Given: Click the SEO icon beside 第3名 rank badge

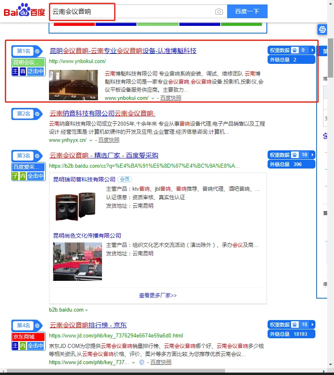Looking at the screenshot, I should [37, 156].
